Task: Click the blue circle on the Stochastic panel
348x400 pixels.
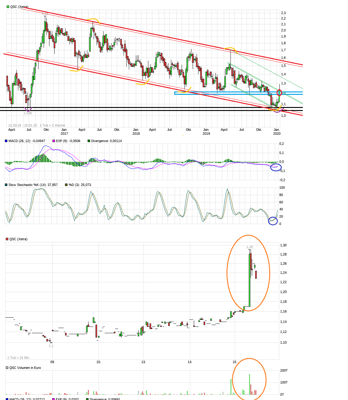Action: (273, 221)
